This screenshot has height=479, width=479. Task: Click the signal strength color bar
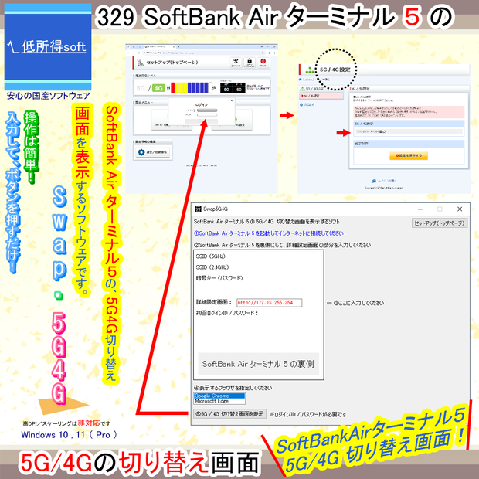(191, 87)
